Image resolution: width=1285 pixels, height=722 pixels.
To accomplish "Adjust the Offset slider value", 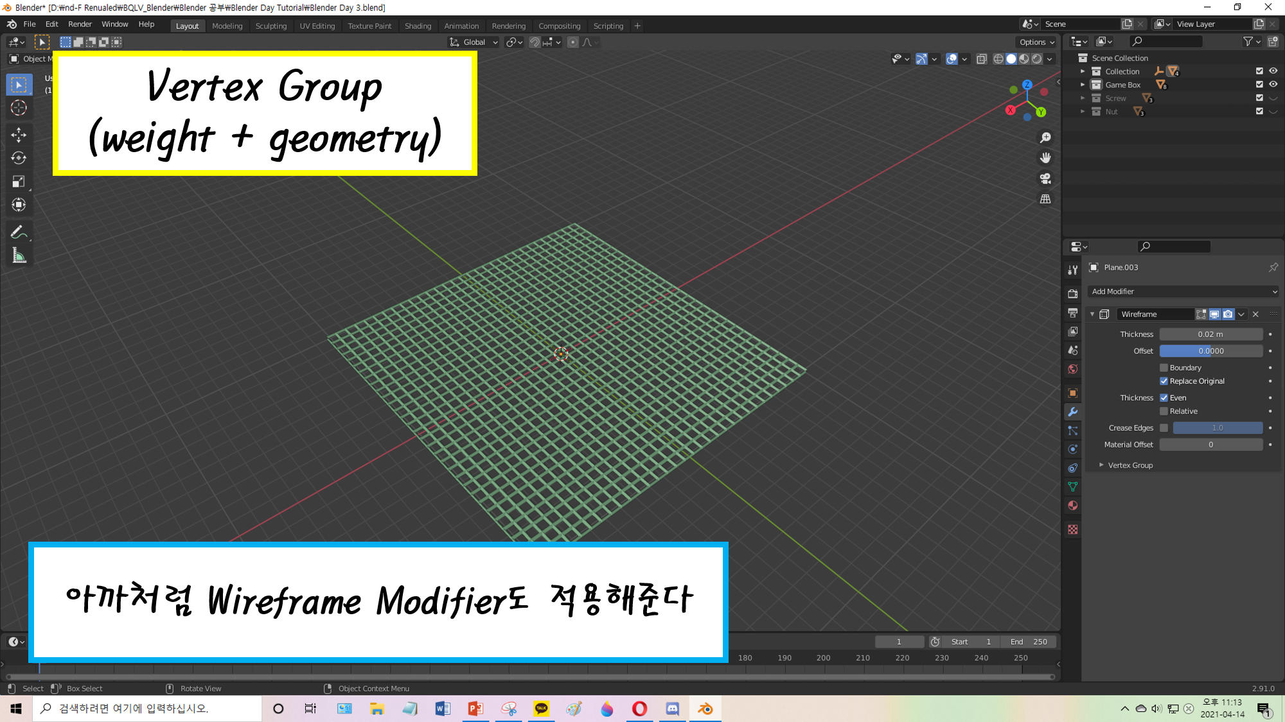I will point(1210,351).
